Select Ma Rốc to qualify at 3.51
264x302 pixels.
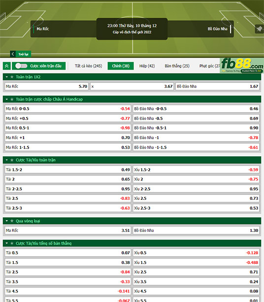tap(68, 230)
